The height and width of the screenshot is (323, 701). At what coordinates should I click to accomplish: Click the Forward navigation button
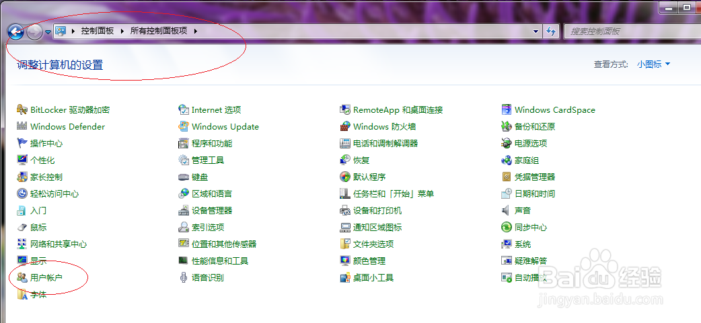[35, 32]
